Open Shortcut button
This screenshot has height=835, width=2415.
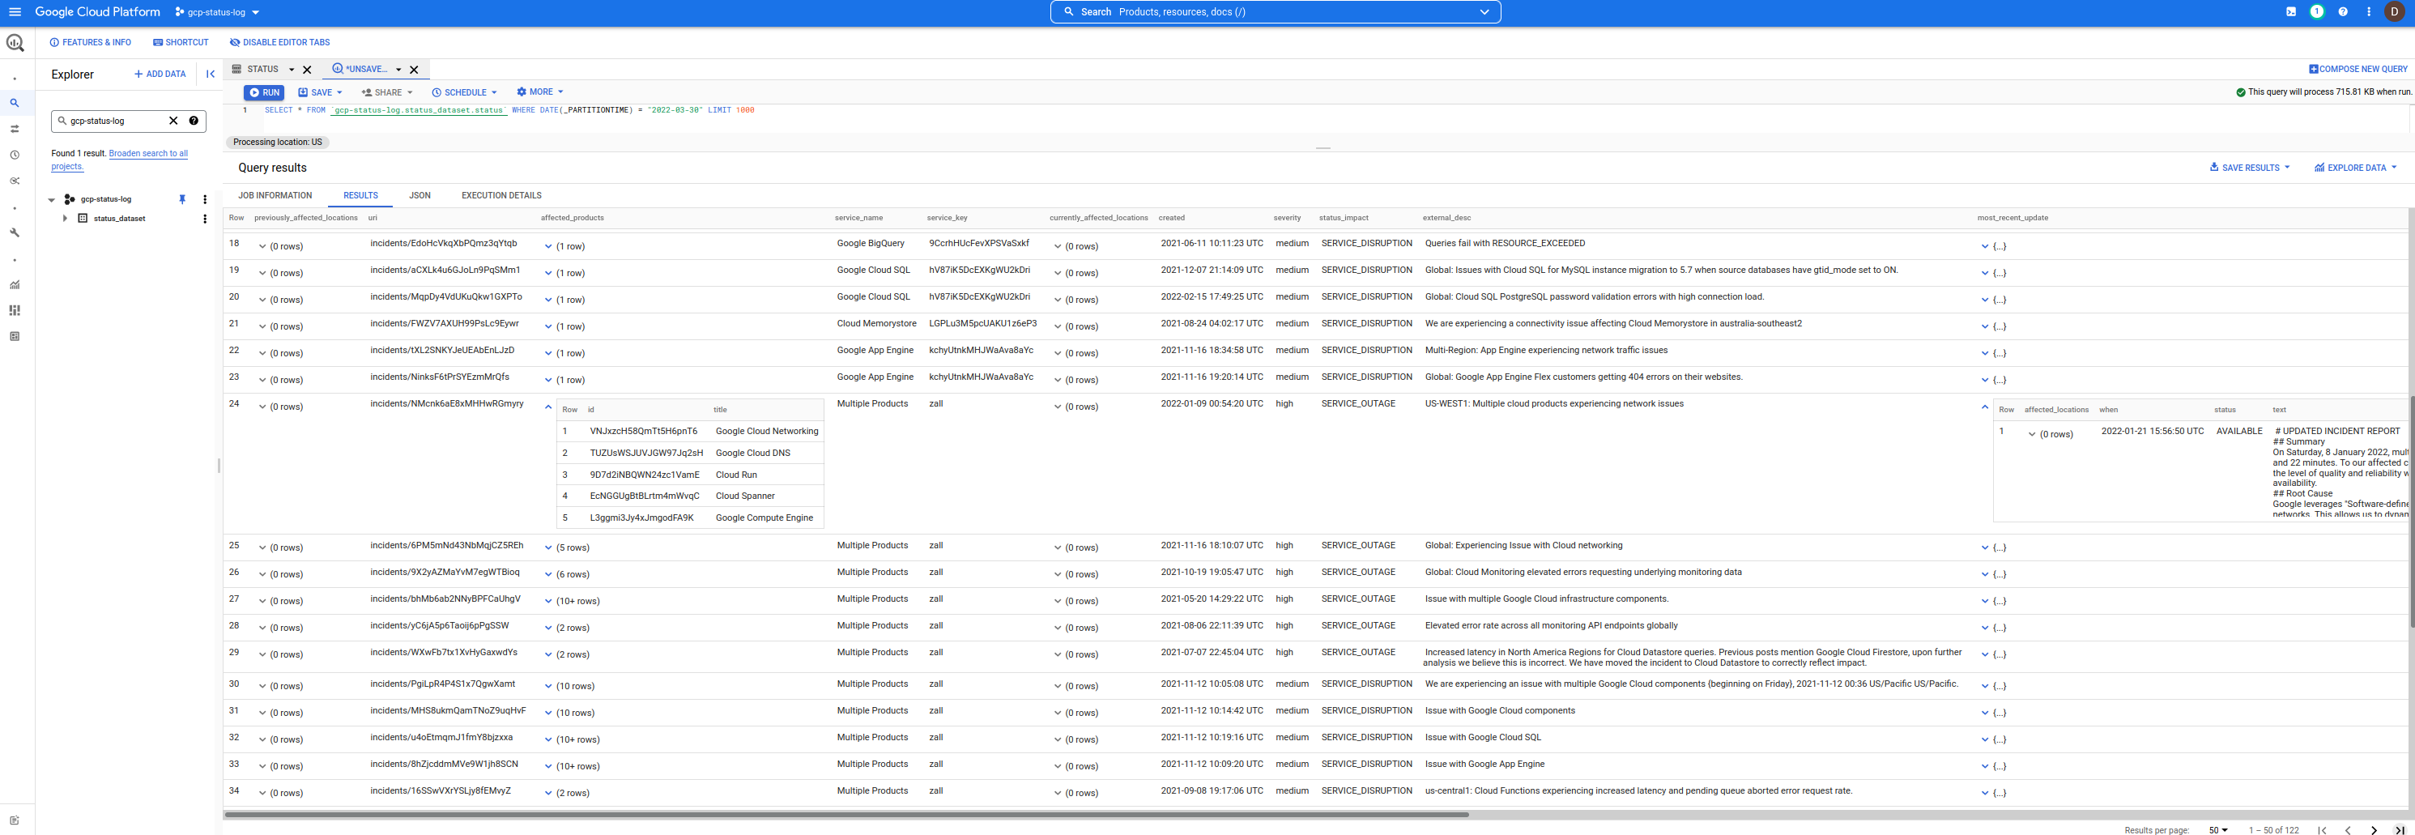tap(181, 42)
